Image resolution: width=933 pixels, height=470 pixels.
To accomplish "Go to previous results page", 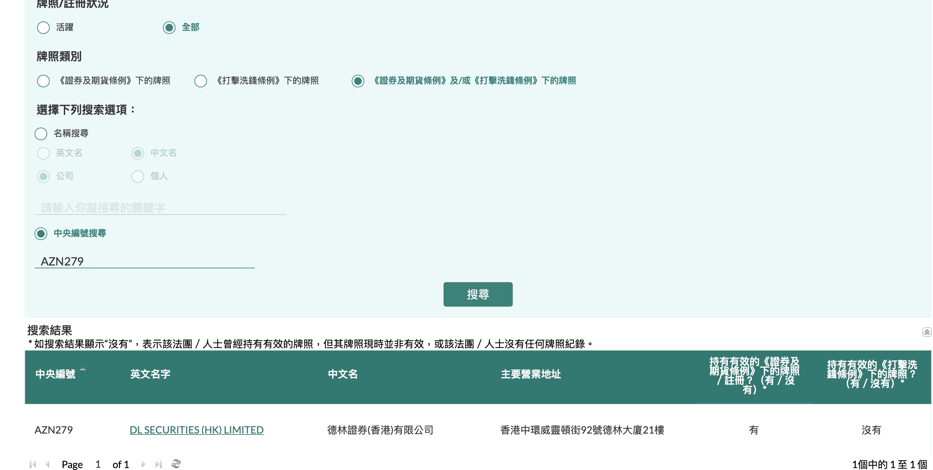I will pyautogui.click(x=47, y=464).
